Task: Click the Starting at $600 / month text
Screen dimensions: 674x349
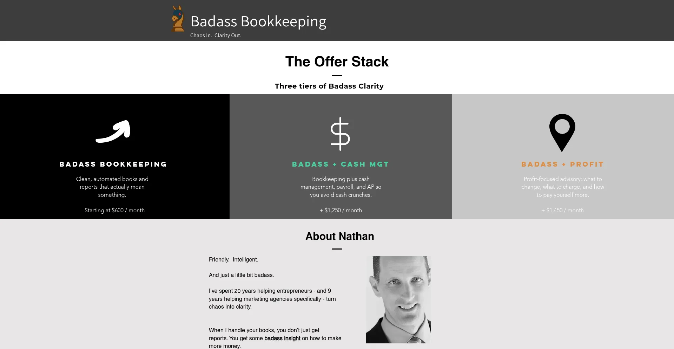Action: [114, 210]
